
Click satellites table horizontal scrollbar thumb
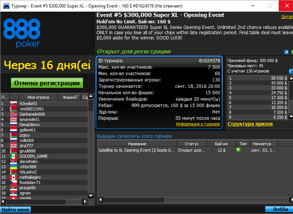134,200
